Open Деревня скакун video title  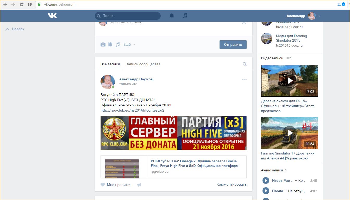point(287,106)
